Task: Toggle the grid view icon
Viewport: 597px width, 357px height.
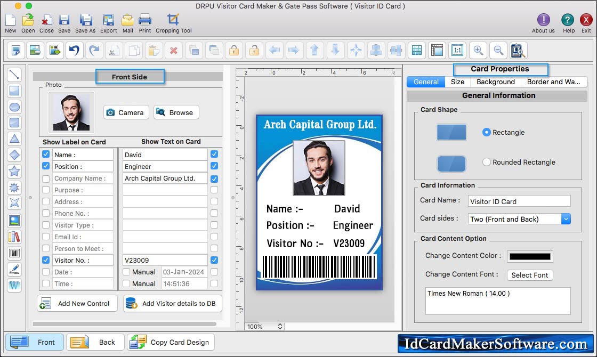Action: click(x=417, y=50)
